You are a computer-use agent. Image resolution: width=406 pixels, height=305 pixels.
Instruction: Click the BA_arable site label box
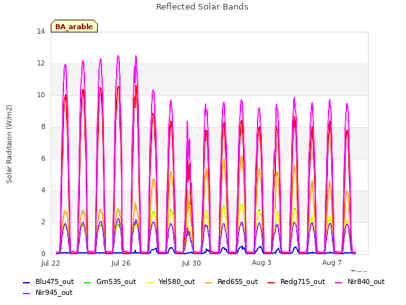(x=74, y=26)
